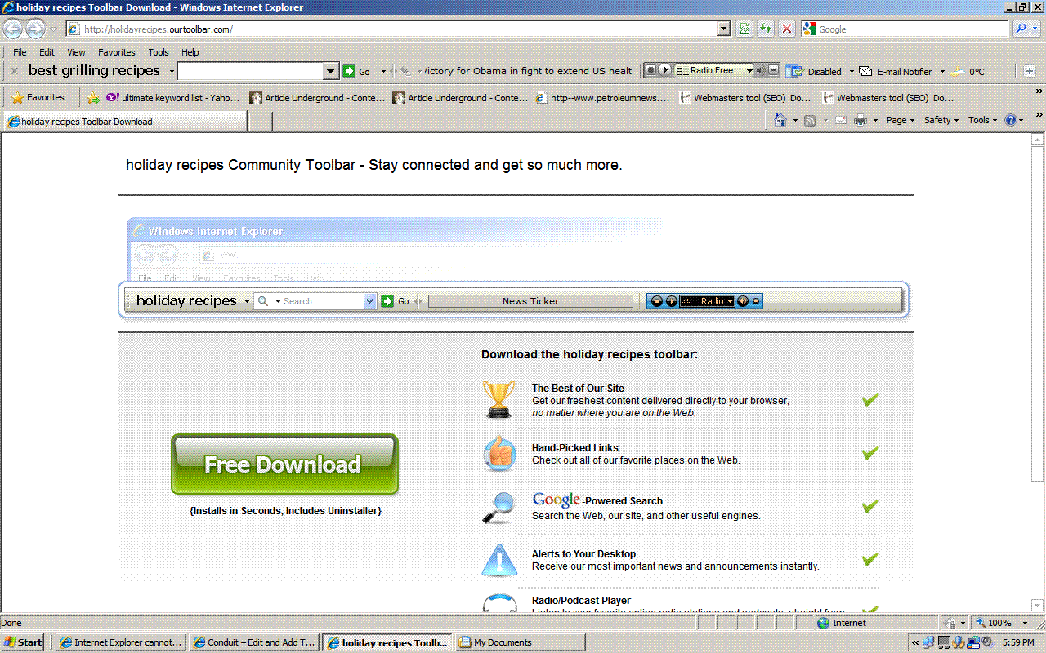
Task: Close the best grilling recipes toolbar with its X
Action: (x=14, y=71)
